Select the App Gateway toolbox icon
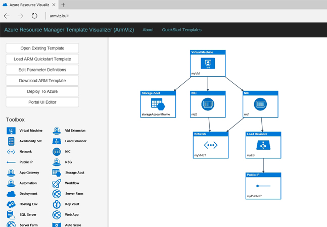Image resolution: width=327 pixels, height=227 pixels. [x=11, y=173]
